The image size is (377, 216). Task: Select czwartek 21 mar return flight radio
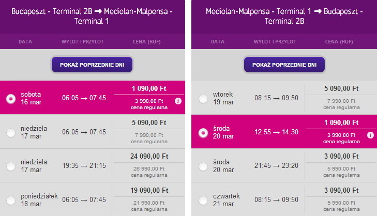pyautogui.click(x=203, y=200)
